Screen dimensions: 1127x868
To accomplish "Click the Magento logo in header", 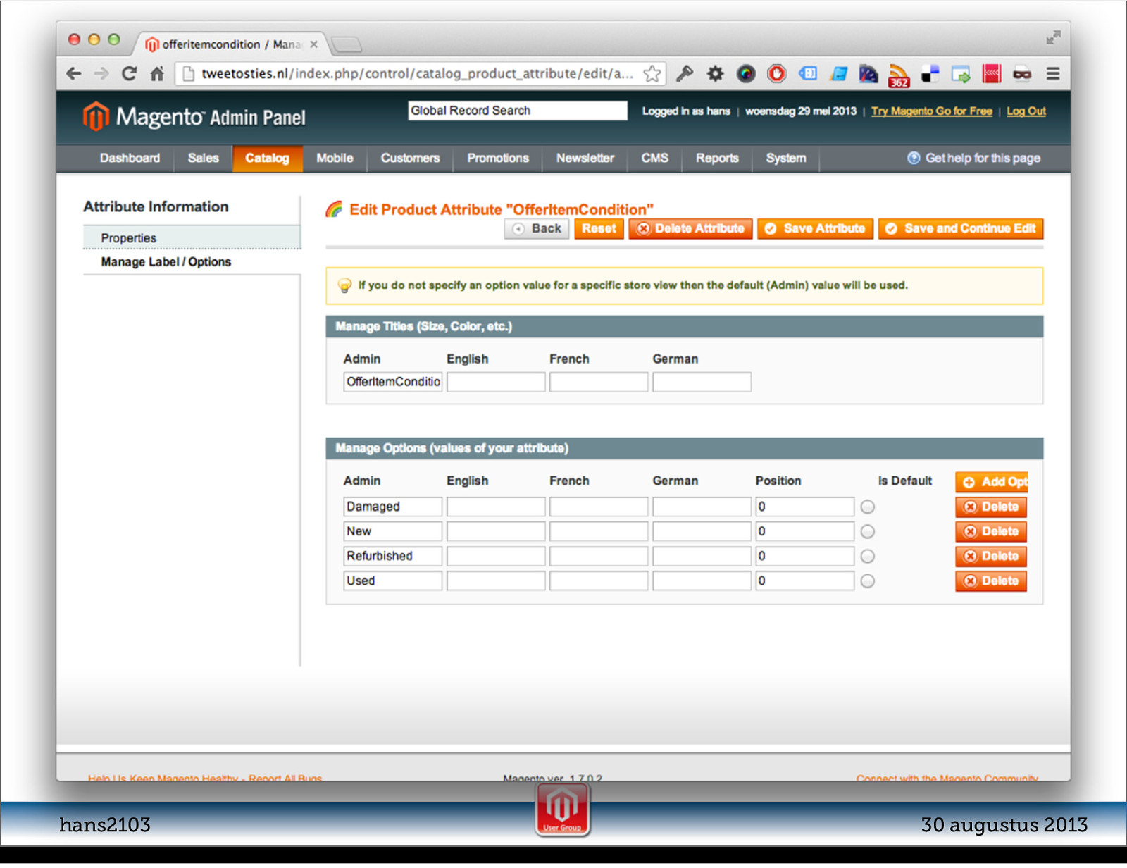I will [x=194, y=116].
